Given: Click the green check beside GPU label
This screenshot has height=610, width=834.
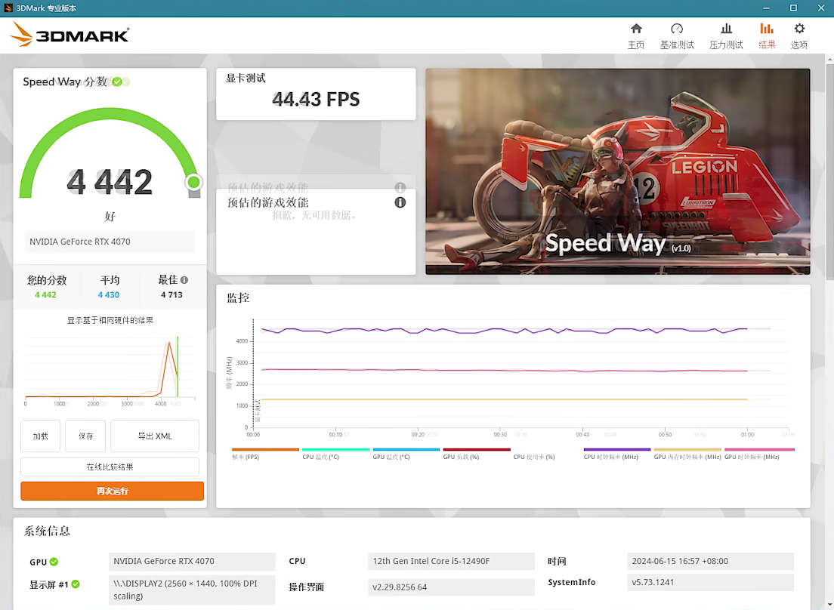Looking at the screenshot, I should 54,562.
